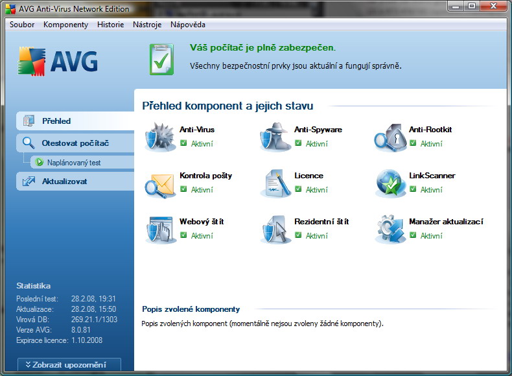Click the magnifier icon for Otestovat počítač
Image resolution: width=512 pixels, height=376 pixels.
pos(29,143)
